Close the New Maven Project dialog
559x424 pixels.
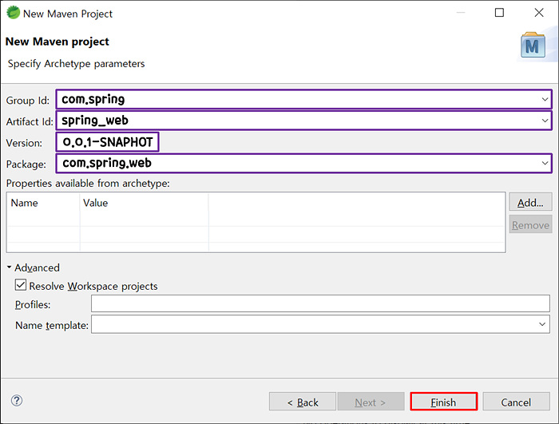pos(539,13)
